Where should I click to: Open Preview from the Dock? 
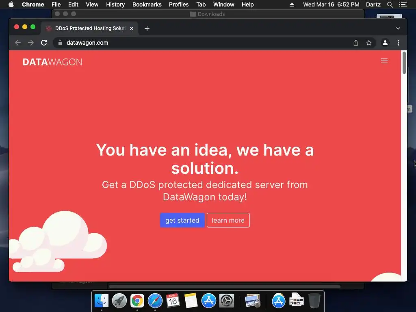[x=252, y=301]
